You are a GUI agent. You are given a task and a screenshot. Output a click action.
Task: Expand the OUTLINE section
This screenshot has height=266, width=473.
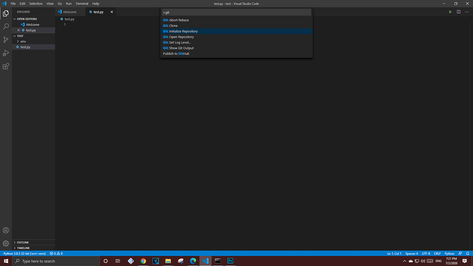pyautogui.click(x=22, y=242)
